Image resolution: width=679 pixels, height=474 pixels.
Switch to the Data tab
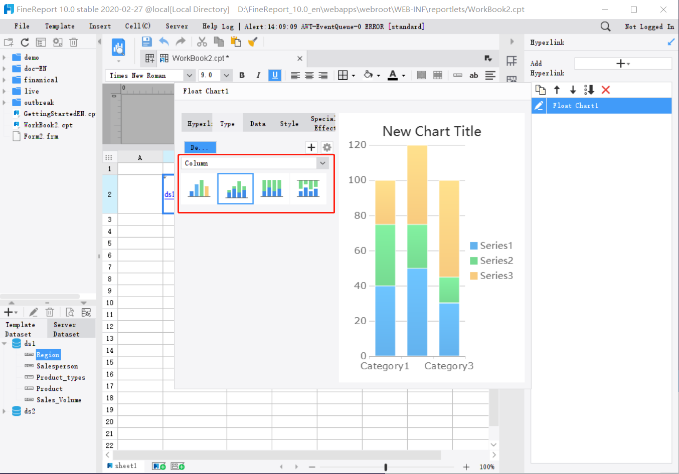(x=258, y=124)
